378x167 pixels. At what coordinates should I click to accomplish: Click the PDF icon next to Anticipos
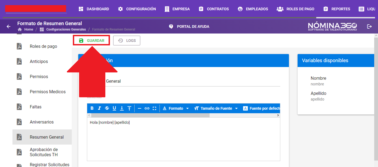point(19,61)
